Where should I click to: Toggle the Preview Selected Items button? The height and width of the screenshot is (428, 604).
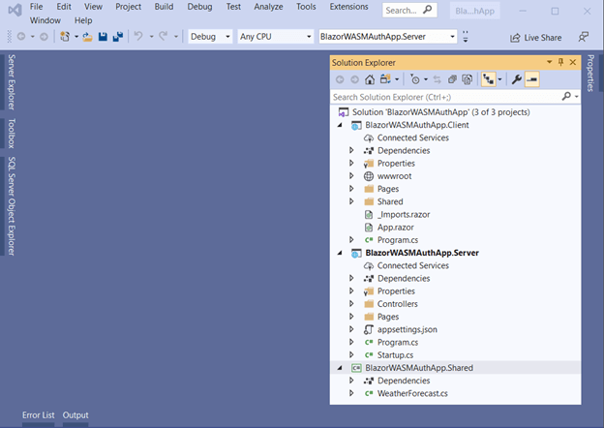click(531, 79)
